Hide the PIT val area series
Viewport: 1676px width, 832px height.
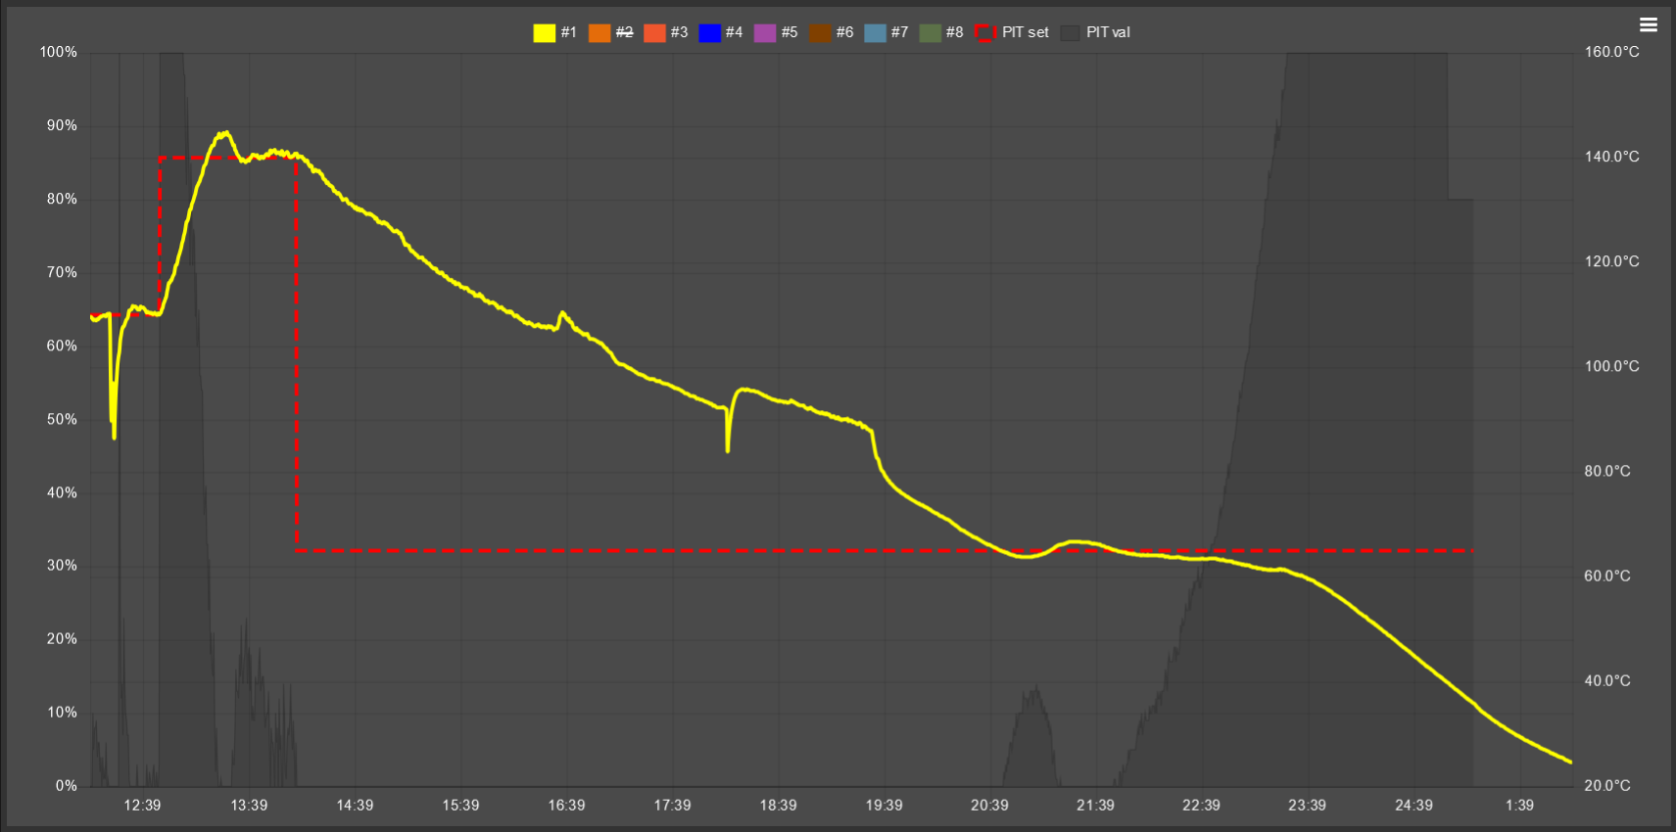point(1095,32)
